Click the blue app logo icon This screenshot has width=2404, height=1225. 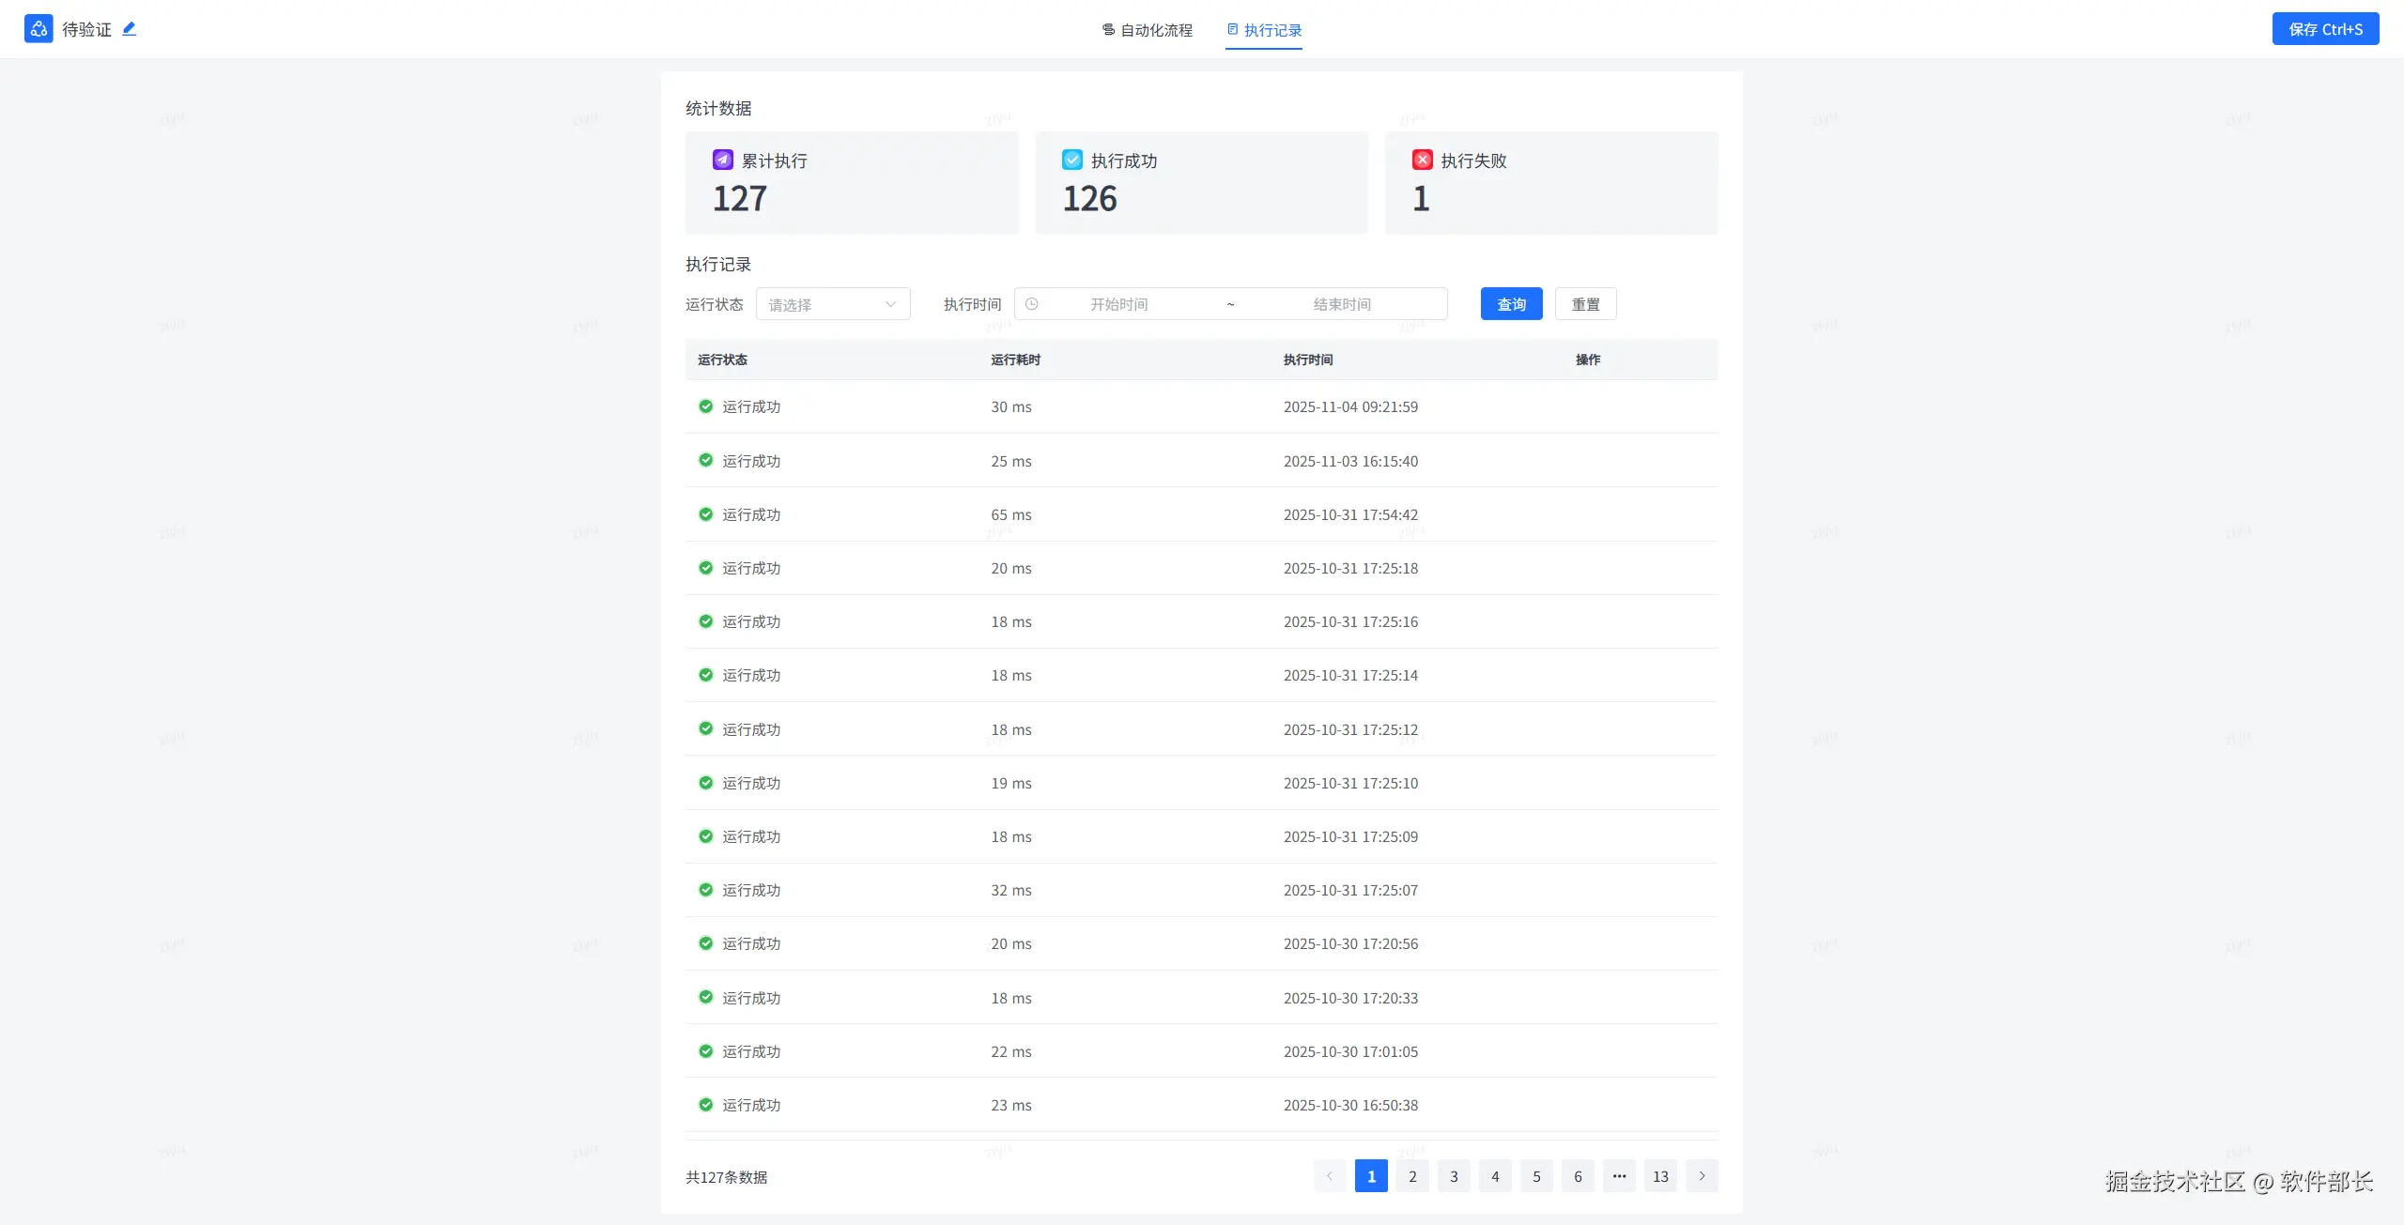[x=39, y=29]
